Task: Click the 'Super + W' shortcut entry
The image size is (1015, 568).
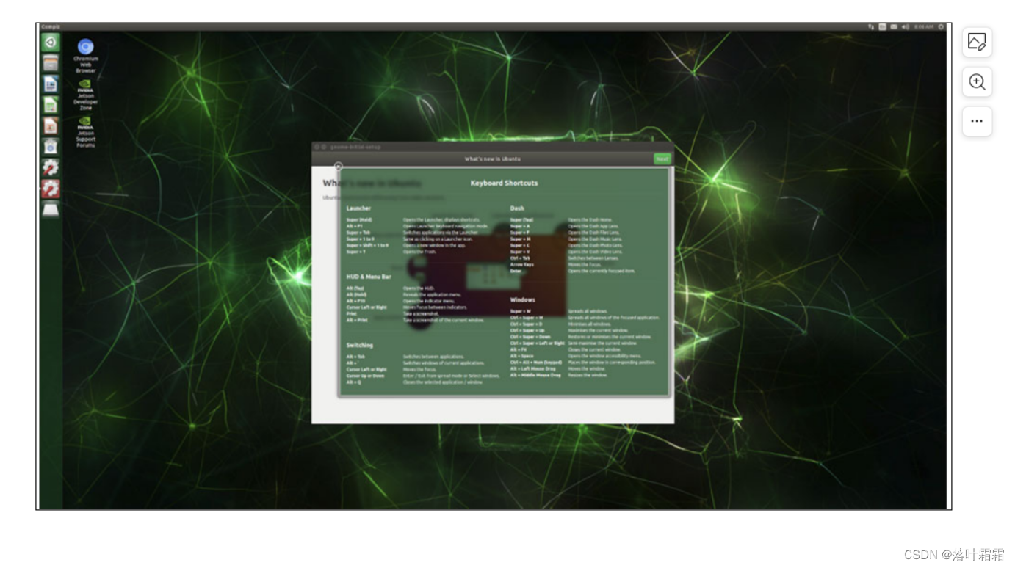Action: [x=521, y=311]
